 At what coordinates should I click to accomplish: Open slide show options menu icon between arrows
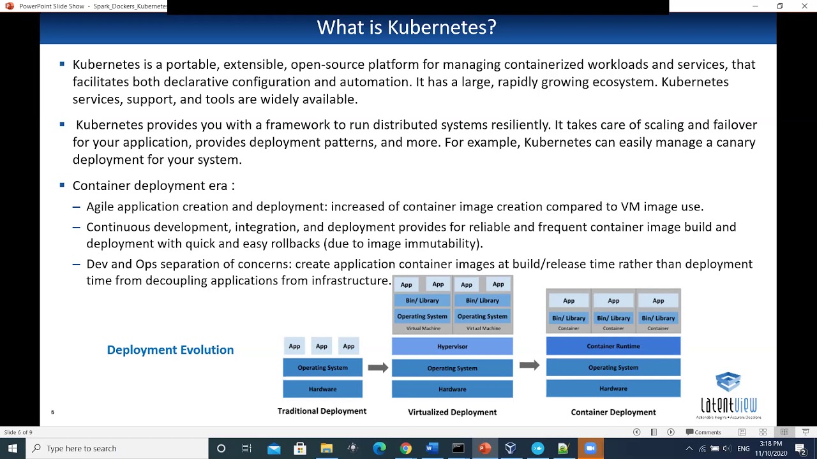[x=654, y=432]
